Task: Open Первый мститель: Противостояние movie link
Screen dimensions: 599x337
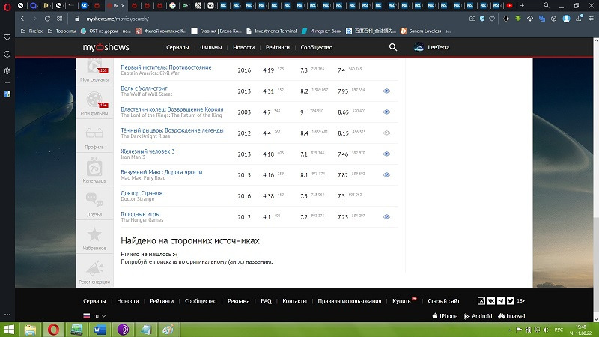Action: tap(165, 67)
